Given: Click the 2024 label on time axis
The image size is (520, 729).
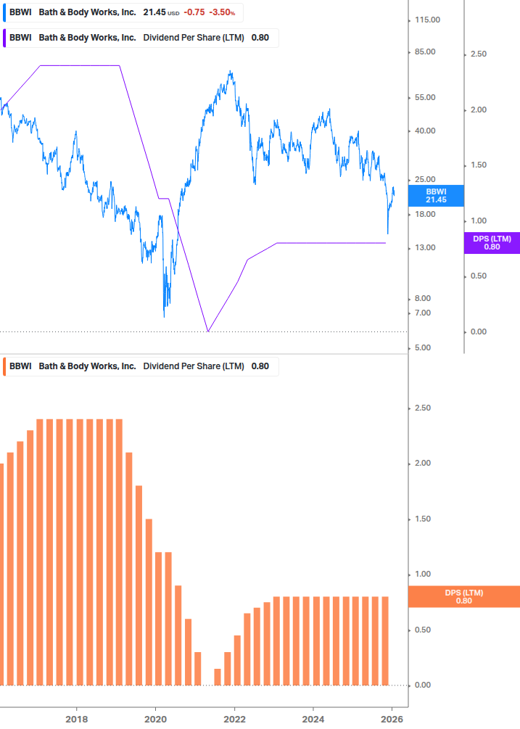Looking at the screenshot, I should pos(313,720).
